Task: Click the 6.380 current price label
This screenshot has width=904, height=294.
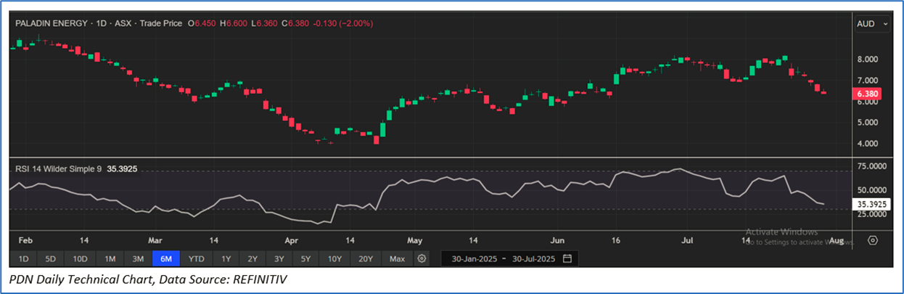Action: 868,94
